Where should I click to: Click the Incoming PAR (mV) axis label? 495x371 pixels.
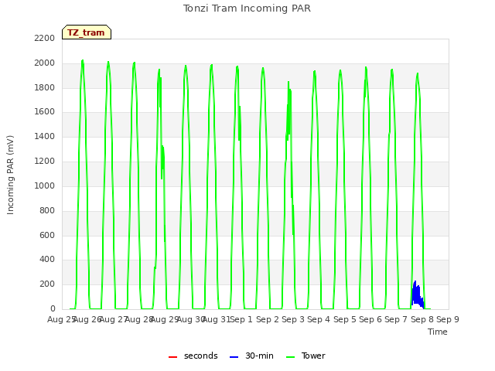point(10,175)
